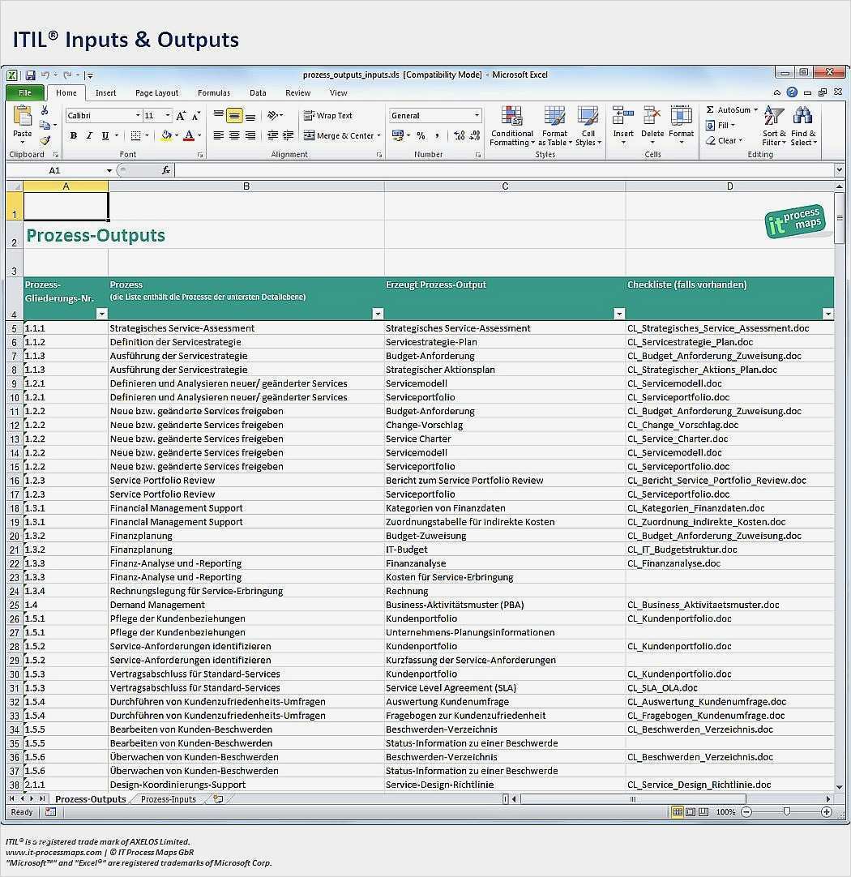Image resolution: width=851 pixels, height=877 pixels.
Task: Click the Increase Decimal icon
Action: [459, 135]
